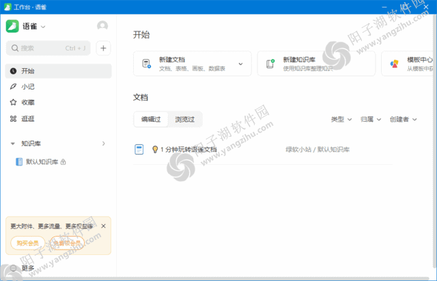Image resolution: width=437 pixels, height=281 pixels.
Task: Open the 1 分钟玩转语雀文档 document
Action: pos(188,150)
